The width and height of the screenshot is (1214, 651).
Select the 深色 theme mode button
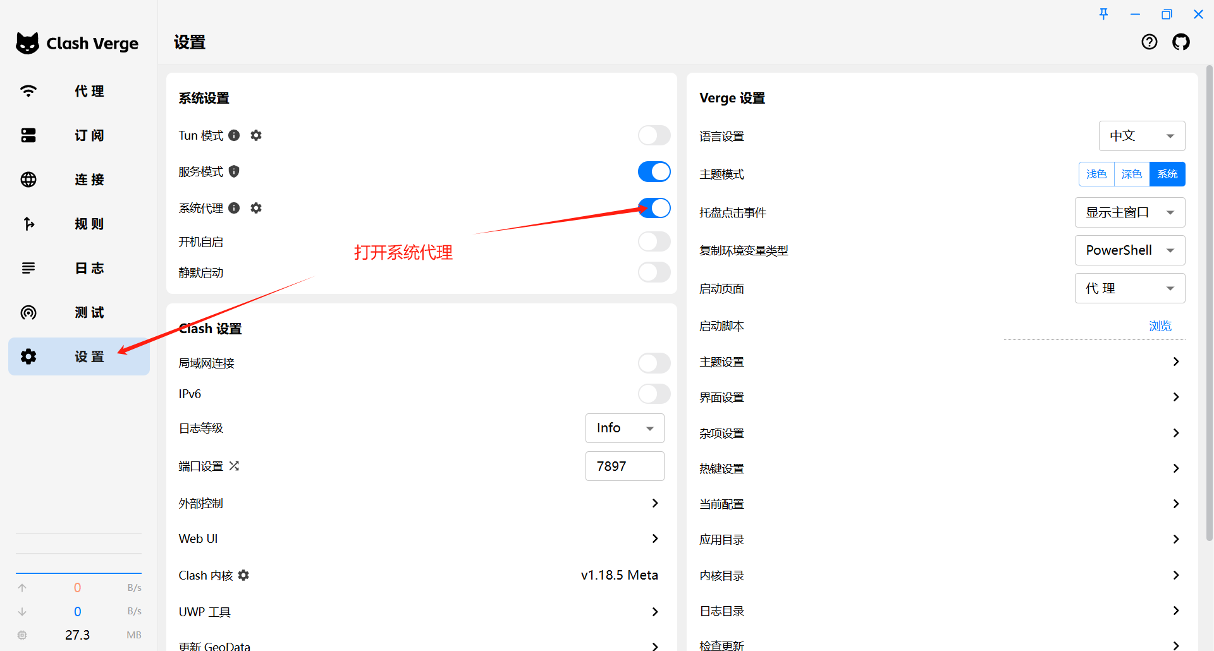[1131, 174]
